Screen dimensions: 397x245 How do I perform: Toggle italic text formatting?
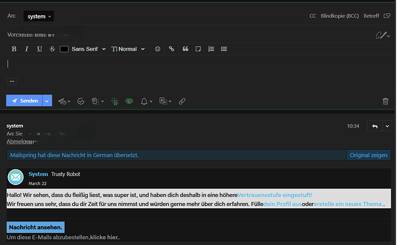click(26, 49)
